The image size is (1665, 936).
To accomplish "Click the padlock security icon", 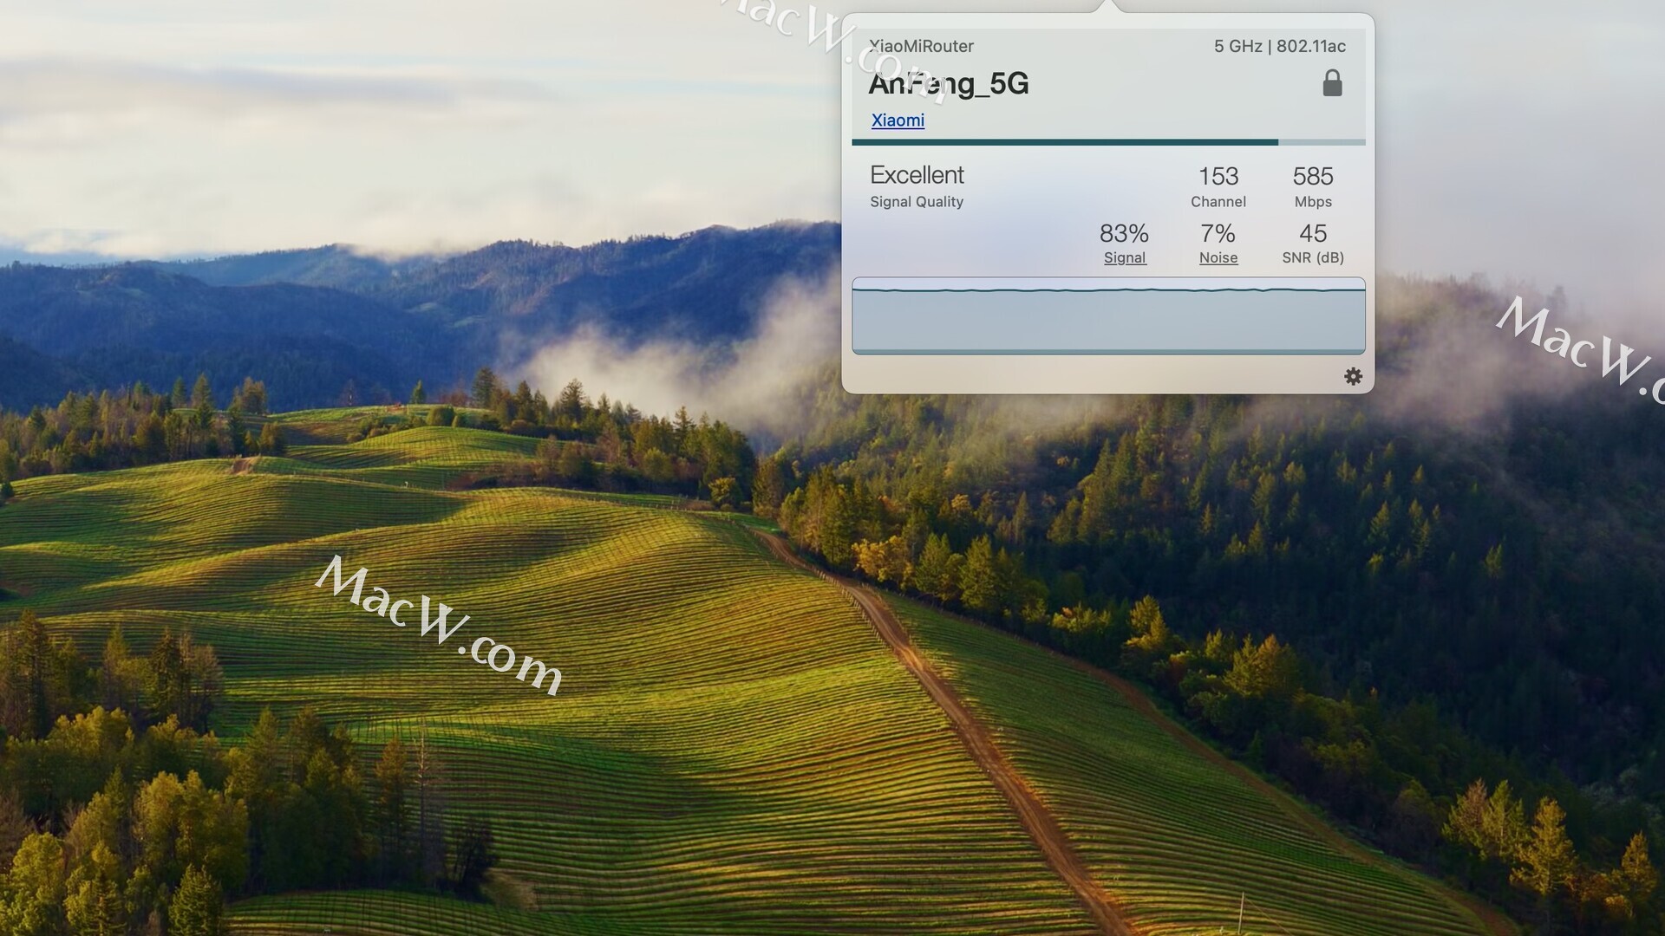I will pos(1332,83).
